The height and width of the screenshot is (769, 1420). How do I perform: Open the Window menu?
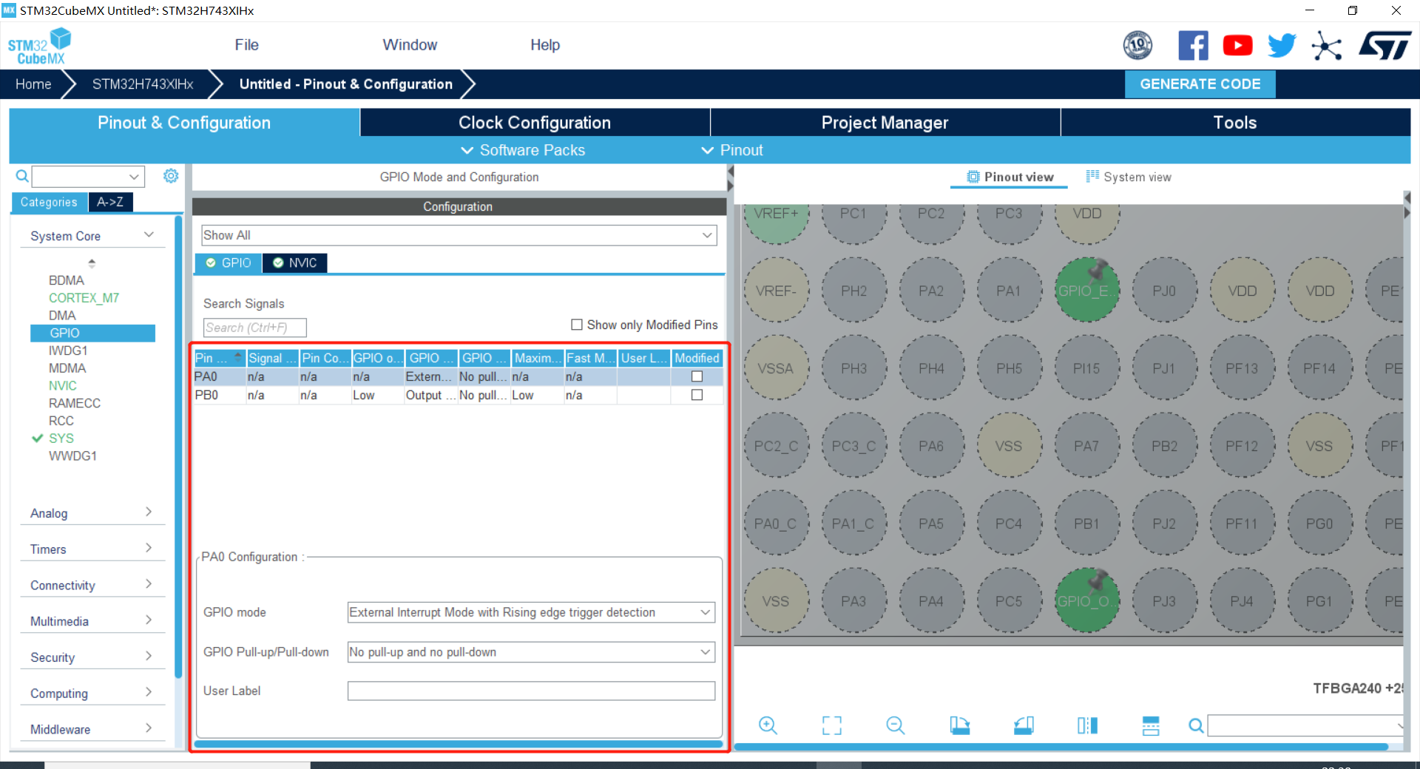(x=410, y=45)
